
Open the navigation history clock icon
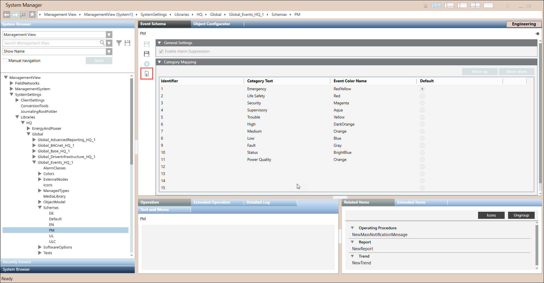[x=23, y=14]
